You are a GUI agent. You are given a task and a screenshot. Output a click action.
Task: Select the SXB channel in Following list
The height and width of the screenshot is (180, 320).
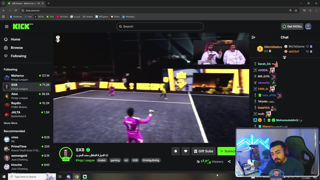(x=27, y=87)
